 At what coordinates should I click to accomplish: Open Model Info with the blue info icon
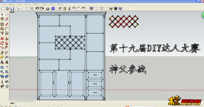(53, 9)
